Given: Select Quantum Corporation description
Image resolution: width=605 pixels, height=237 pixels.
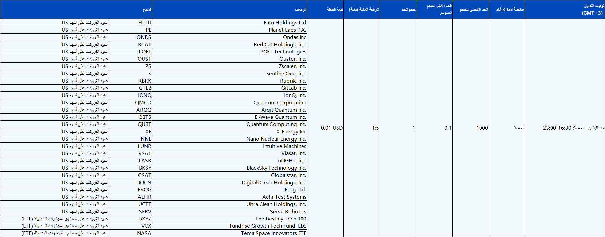Looking at the screenshot, I should click(230, 103).
